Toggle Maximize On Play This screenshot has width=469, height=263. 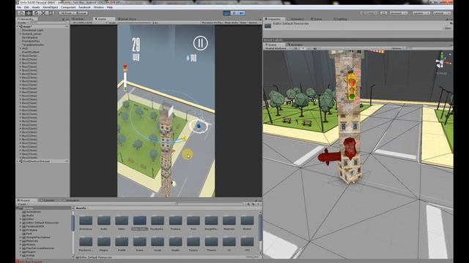[x=212, y=23]
